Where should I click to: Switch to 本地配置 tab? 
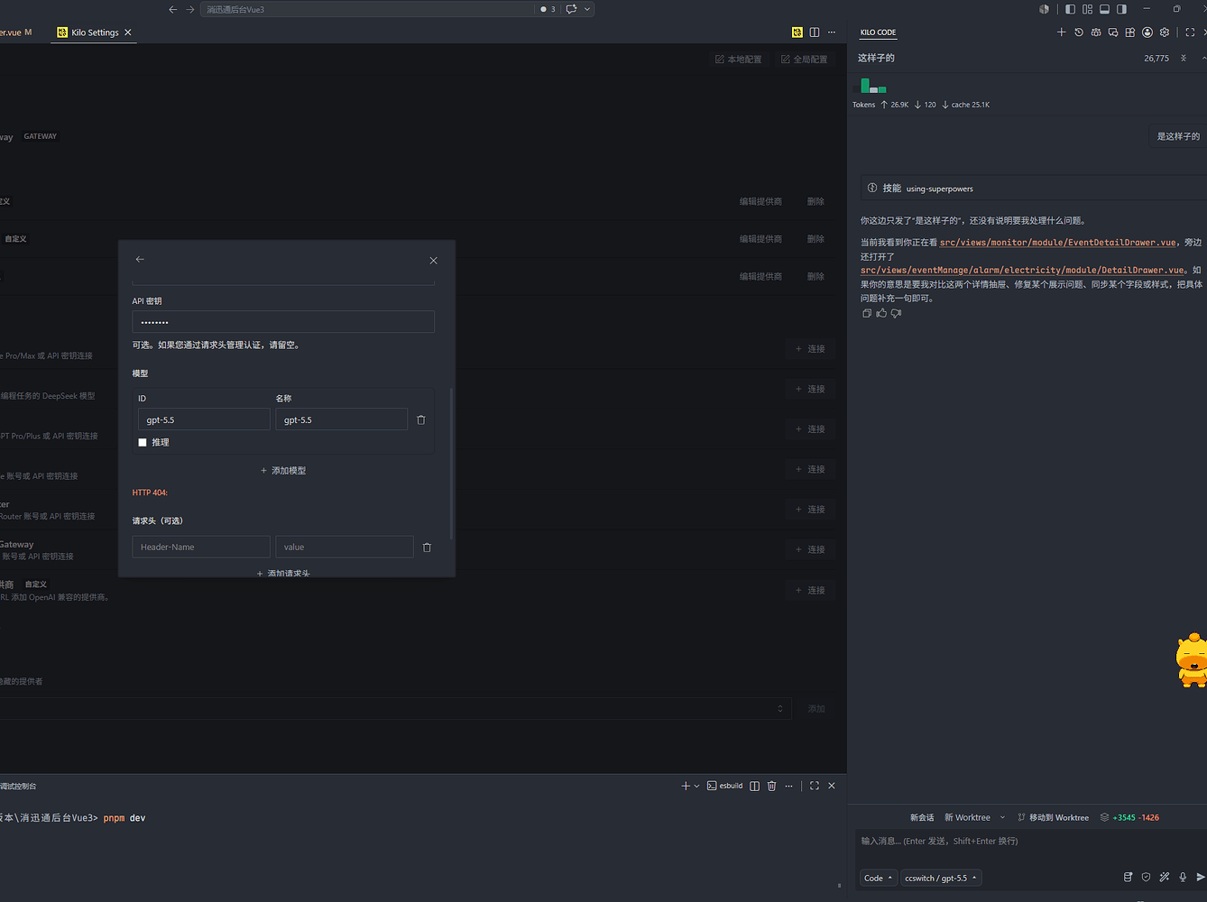(738, 60)
